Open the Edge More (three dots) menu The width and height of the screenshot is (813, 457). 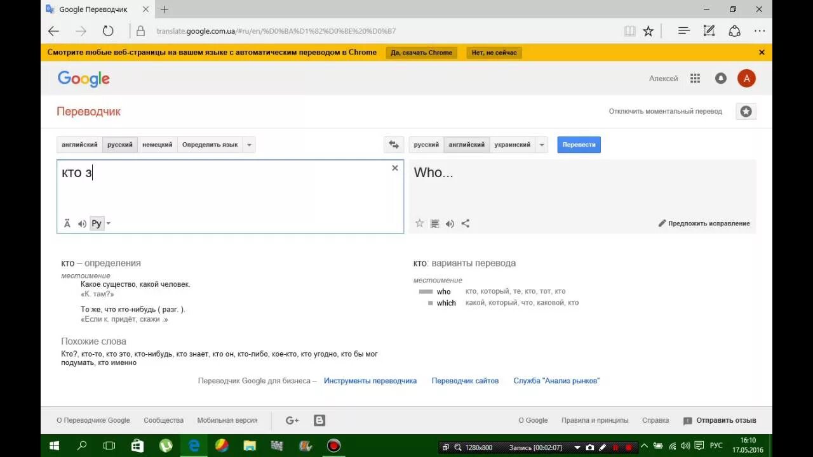point(760,30)
